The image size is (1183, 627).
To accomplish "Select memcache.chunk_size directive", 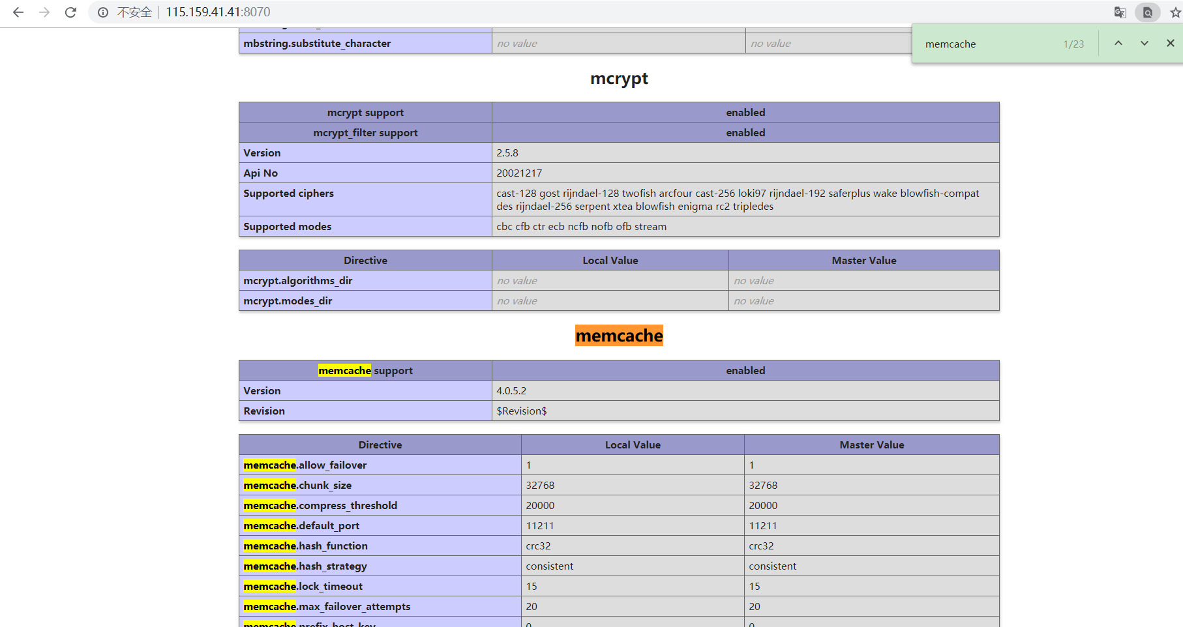I will click(297, 486).
